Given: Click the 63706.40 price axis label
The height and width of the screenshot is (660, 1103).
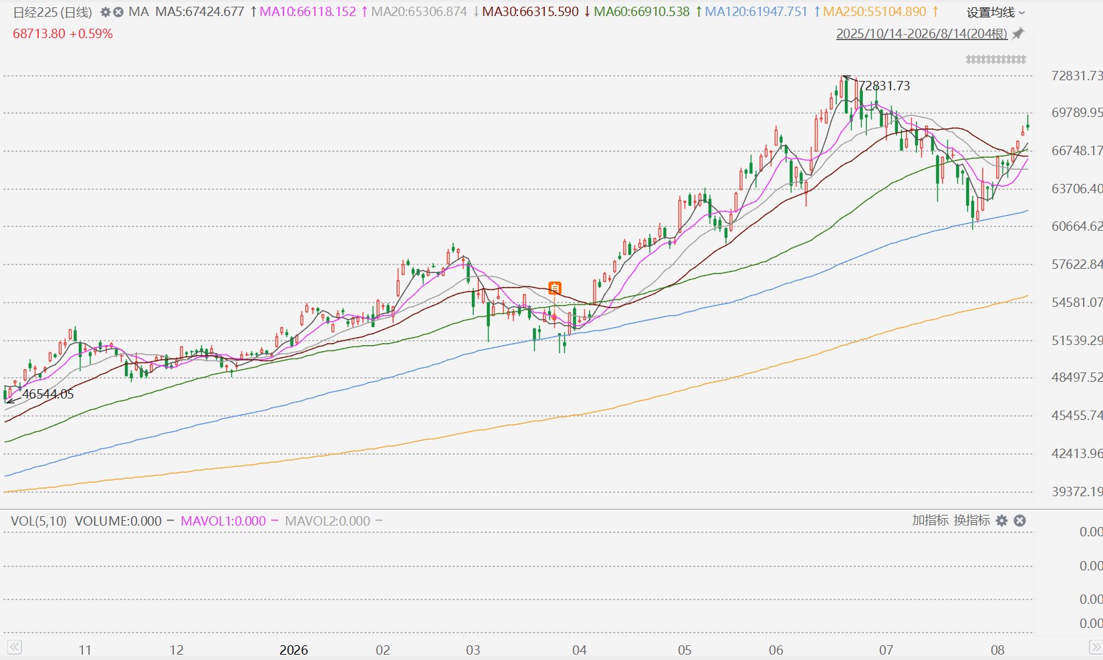Looking at the screenshot, I should click(x=1077, y=189).
